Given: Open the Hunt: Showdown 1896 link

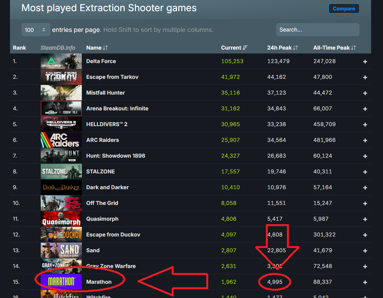Looking at the screenshot, I should click(x=116, y=156).
